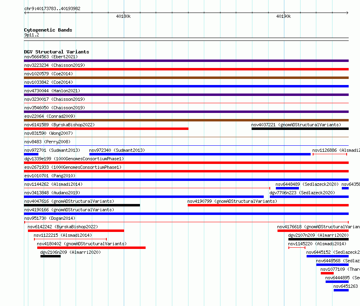Click the 40190k ruler position label

(x=284, y=16)
